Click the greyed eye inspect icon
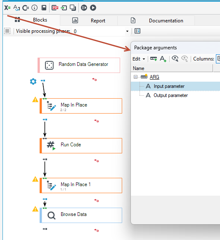Screen dimensions: 220x240 [185, 59]
